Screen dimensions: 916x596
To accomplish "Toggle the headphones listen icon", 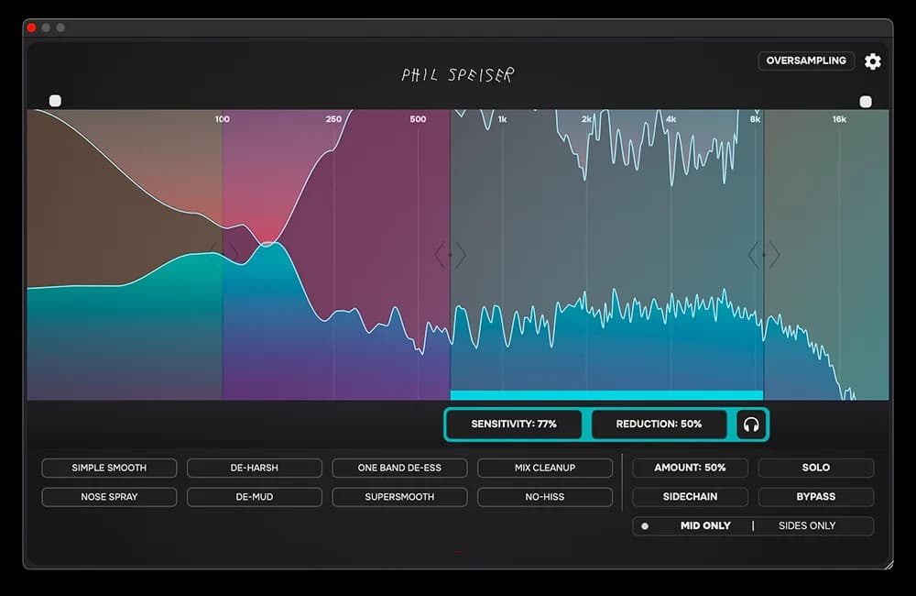I will click(751, 424).
